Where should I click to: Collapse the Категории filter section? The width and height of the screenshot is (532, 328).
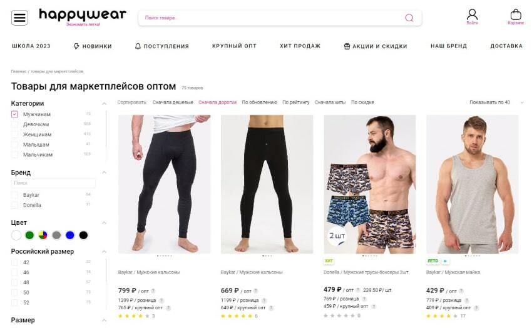tap(104, 104)
